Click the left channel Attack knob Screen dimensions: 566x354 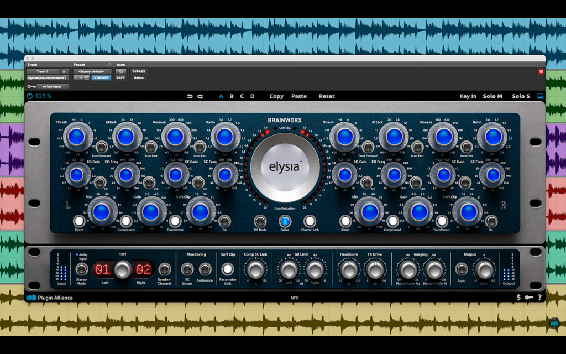click(126, 137)
